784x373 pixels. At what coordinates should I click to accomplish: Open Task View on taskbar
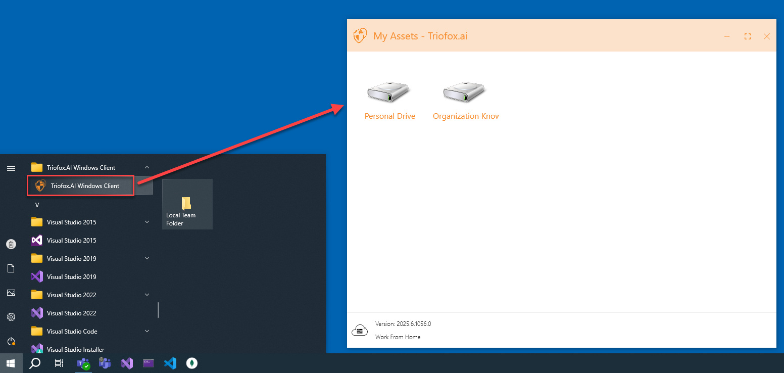pos(59,363)
